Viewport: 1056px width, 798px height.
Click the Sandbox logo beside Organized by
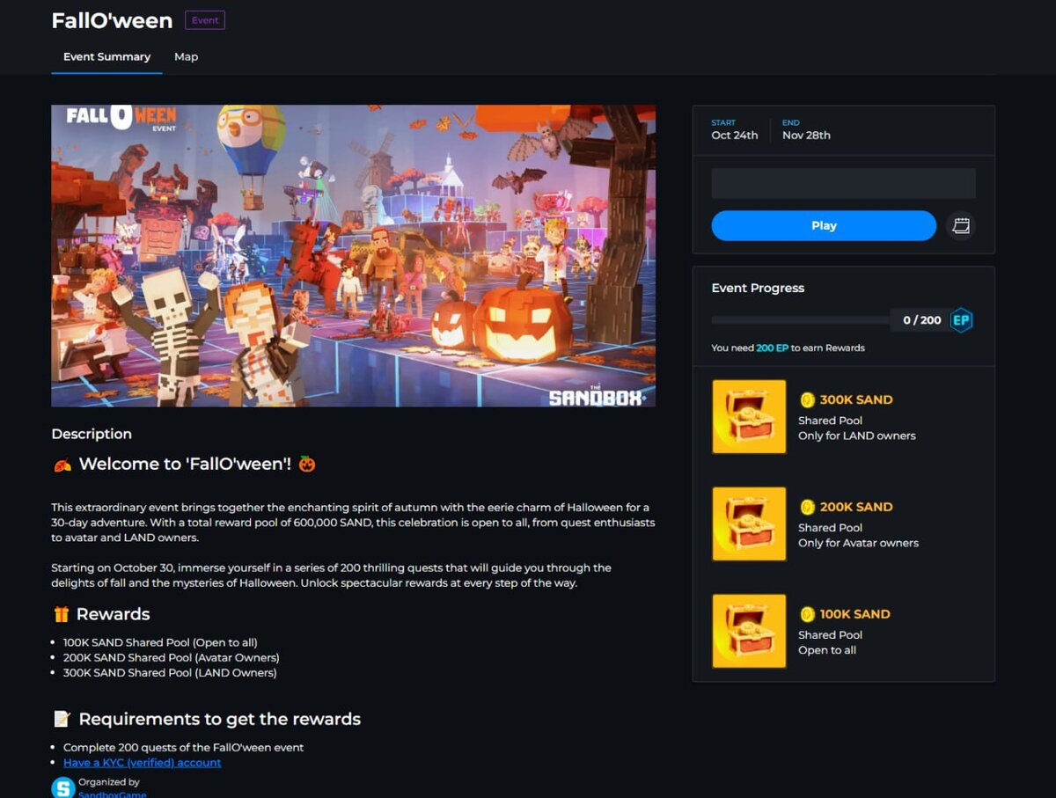point(60,787)
